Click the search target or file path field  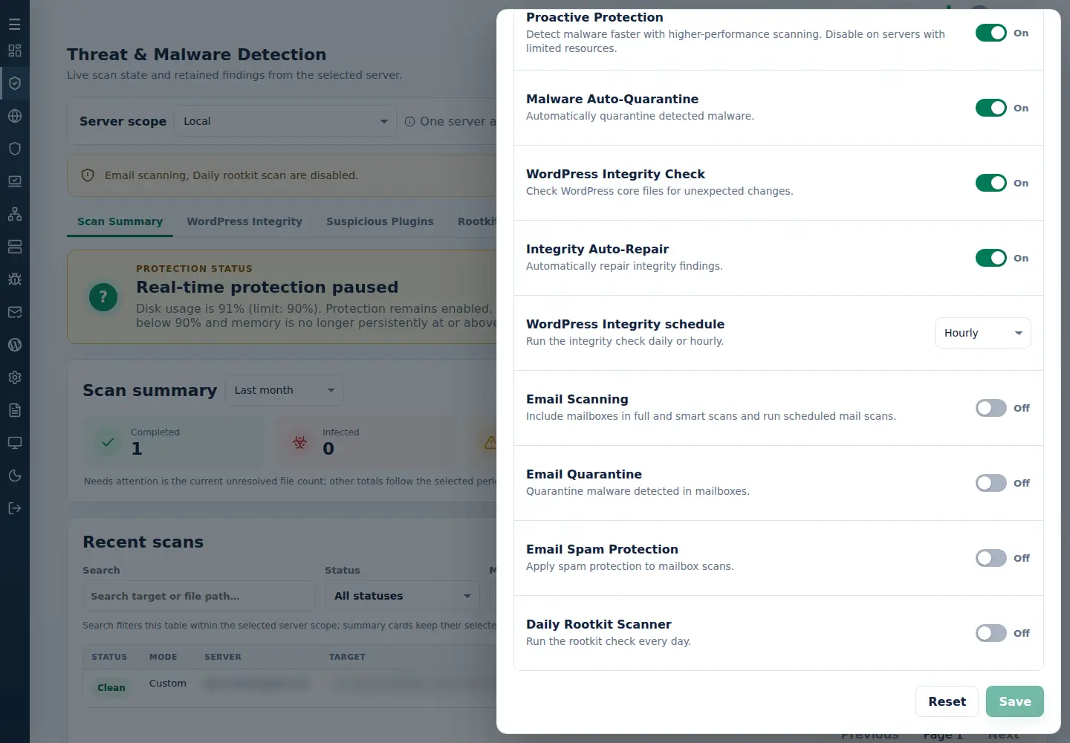click(x=198, y=596)
